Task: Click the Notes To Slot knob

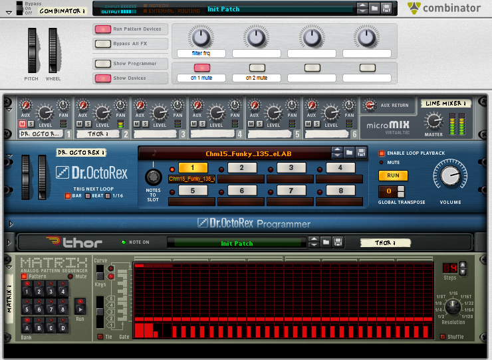Action: [x=153, y=177]
